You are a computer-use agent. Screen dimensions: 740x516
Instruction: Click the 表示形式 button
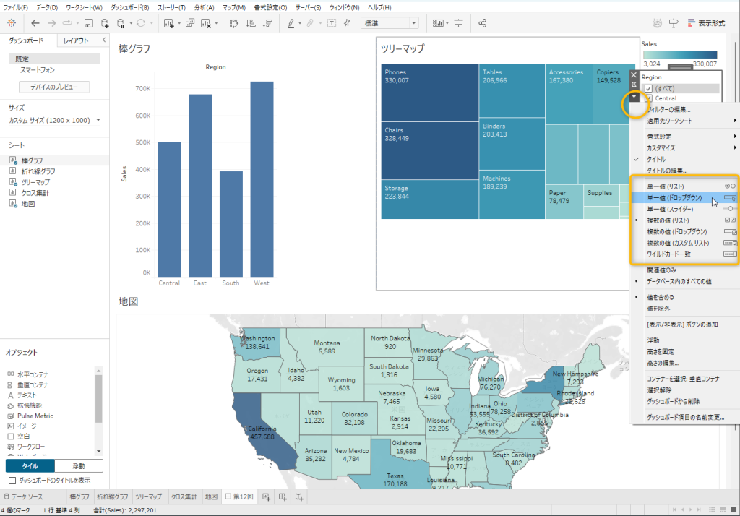coord(706,23)
